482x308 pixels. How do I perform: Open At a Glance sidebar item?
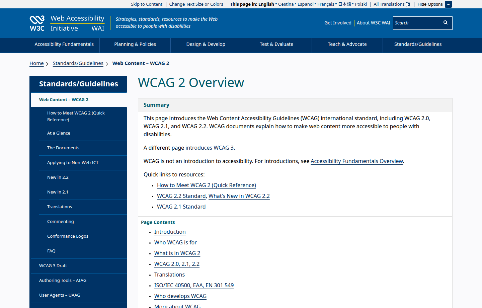83,133
